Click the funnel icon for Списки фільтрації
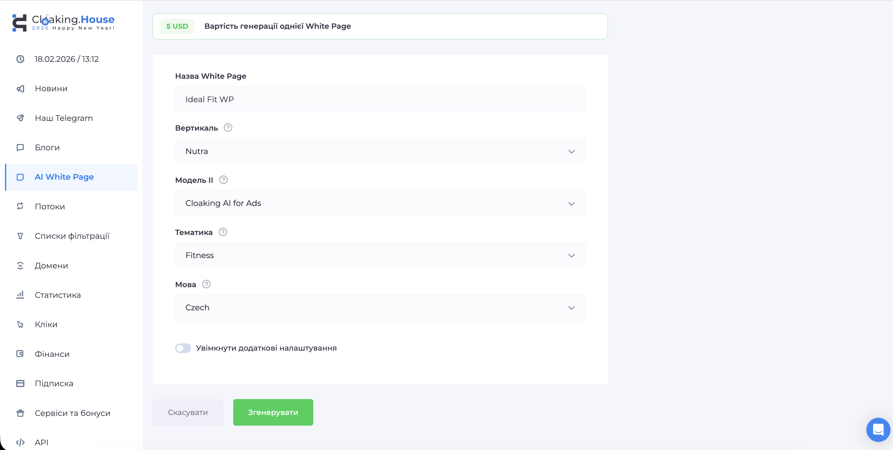 point(20,236)
